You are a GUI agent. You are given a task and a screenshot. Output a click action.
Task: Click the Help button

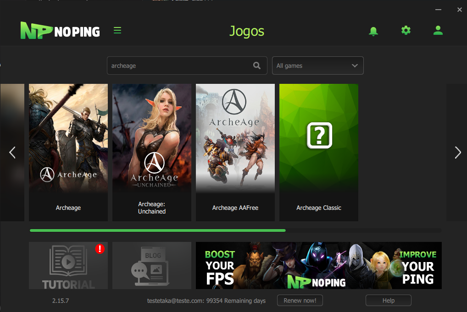389,301
